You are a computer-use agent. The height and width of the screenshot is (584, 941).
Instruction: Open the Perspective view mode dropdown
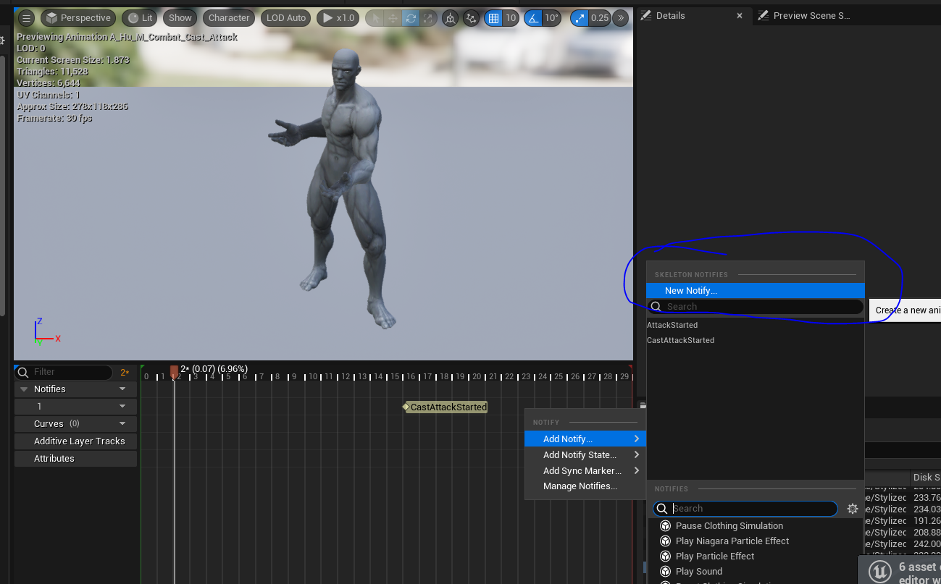(x=78, y=18)
